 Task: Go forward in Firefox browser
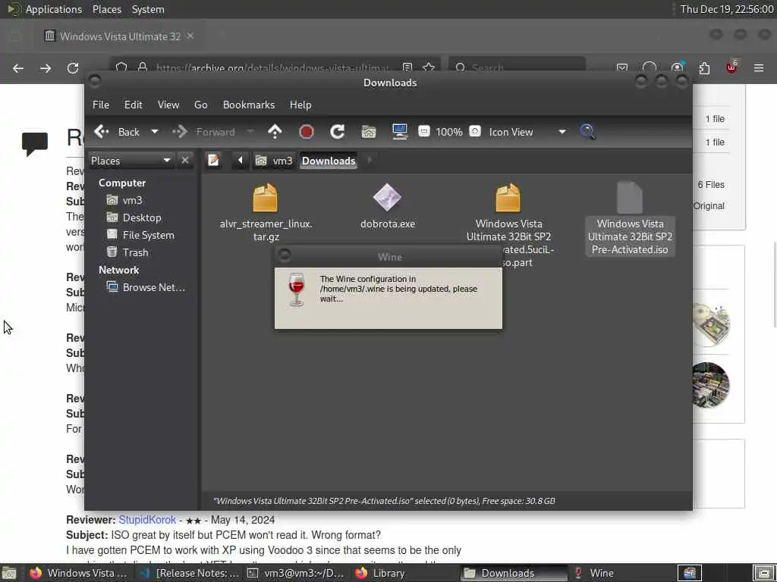(x=46, y=68)
